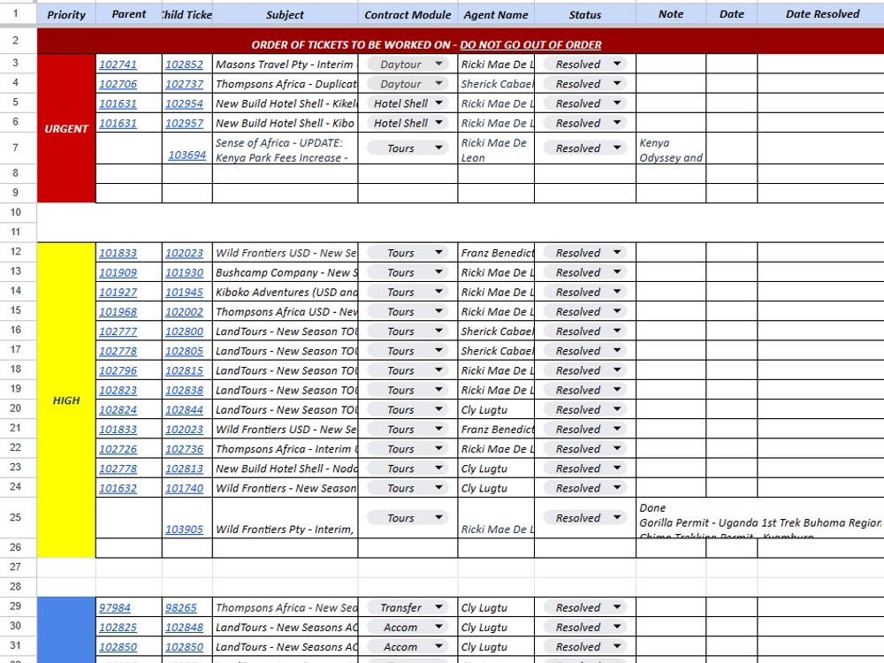Open child ticket link 103905
Image resolution: width=884 pixels, height=663 pixels.
184,530
